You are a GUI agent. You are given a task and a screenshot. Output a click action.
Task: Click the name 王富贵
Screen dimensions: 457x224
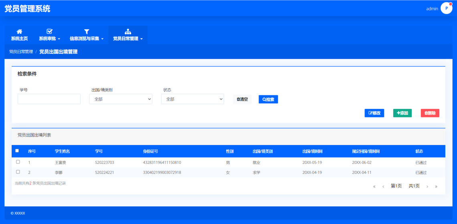[x=60, y=162]
